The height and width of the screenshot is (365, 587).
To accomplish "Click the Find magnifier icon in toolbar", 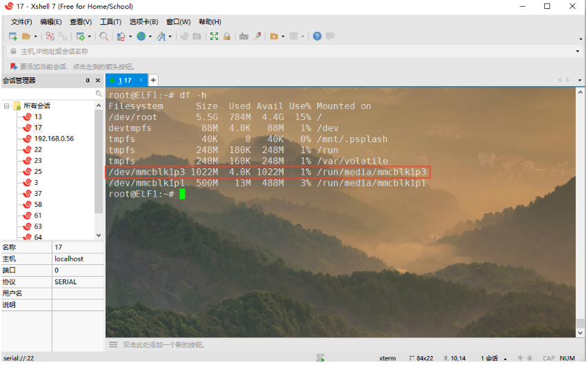I will (103, 36).
